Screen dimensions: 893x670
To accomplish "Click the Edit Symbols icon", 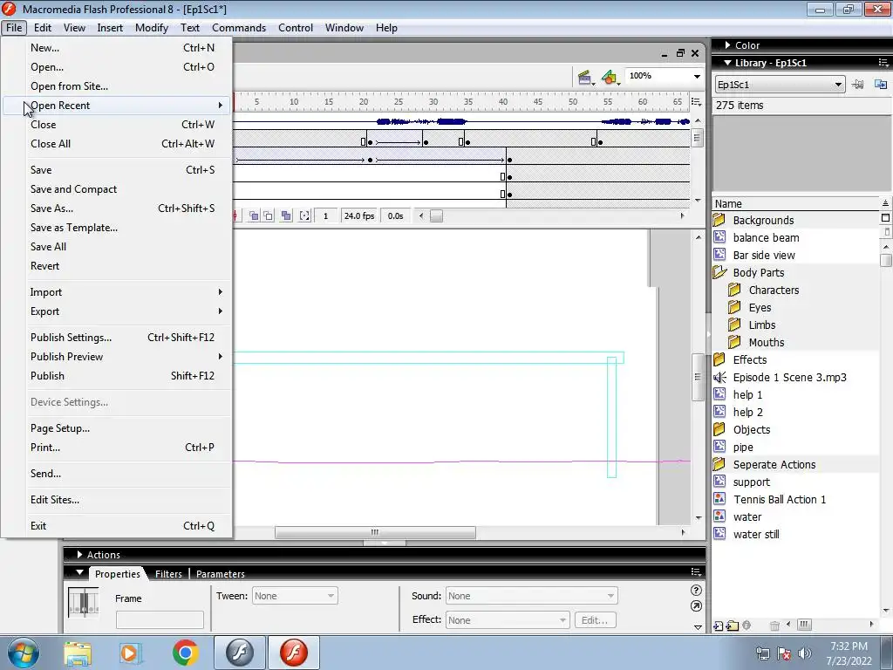I will (x=610, y=78).
